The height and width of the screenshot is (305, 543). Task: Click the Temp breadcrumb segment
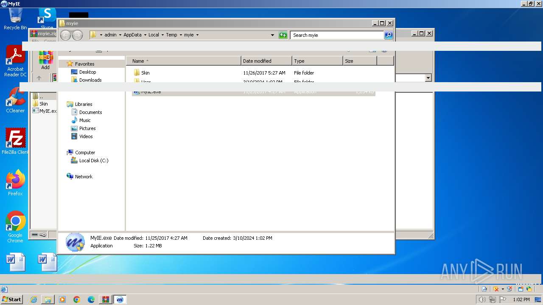point(171,35)
